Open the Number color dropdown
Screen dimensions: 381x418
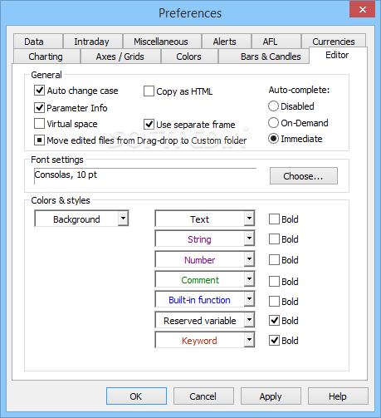(x=205, y=259)
